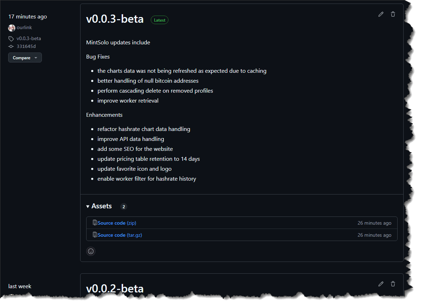Open the ourlink profile link
Image resolution: width=421 pixels, height=307 pixels.
point(24,28)
